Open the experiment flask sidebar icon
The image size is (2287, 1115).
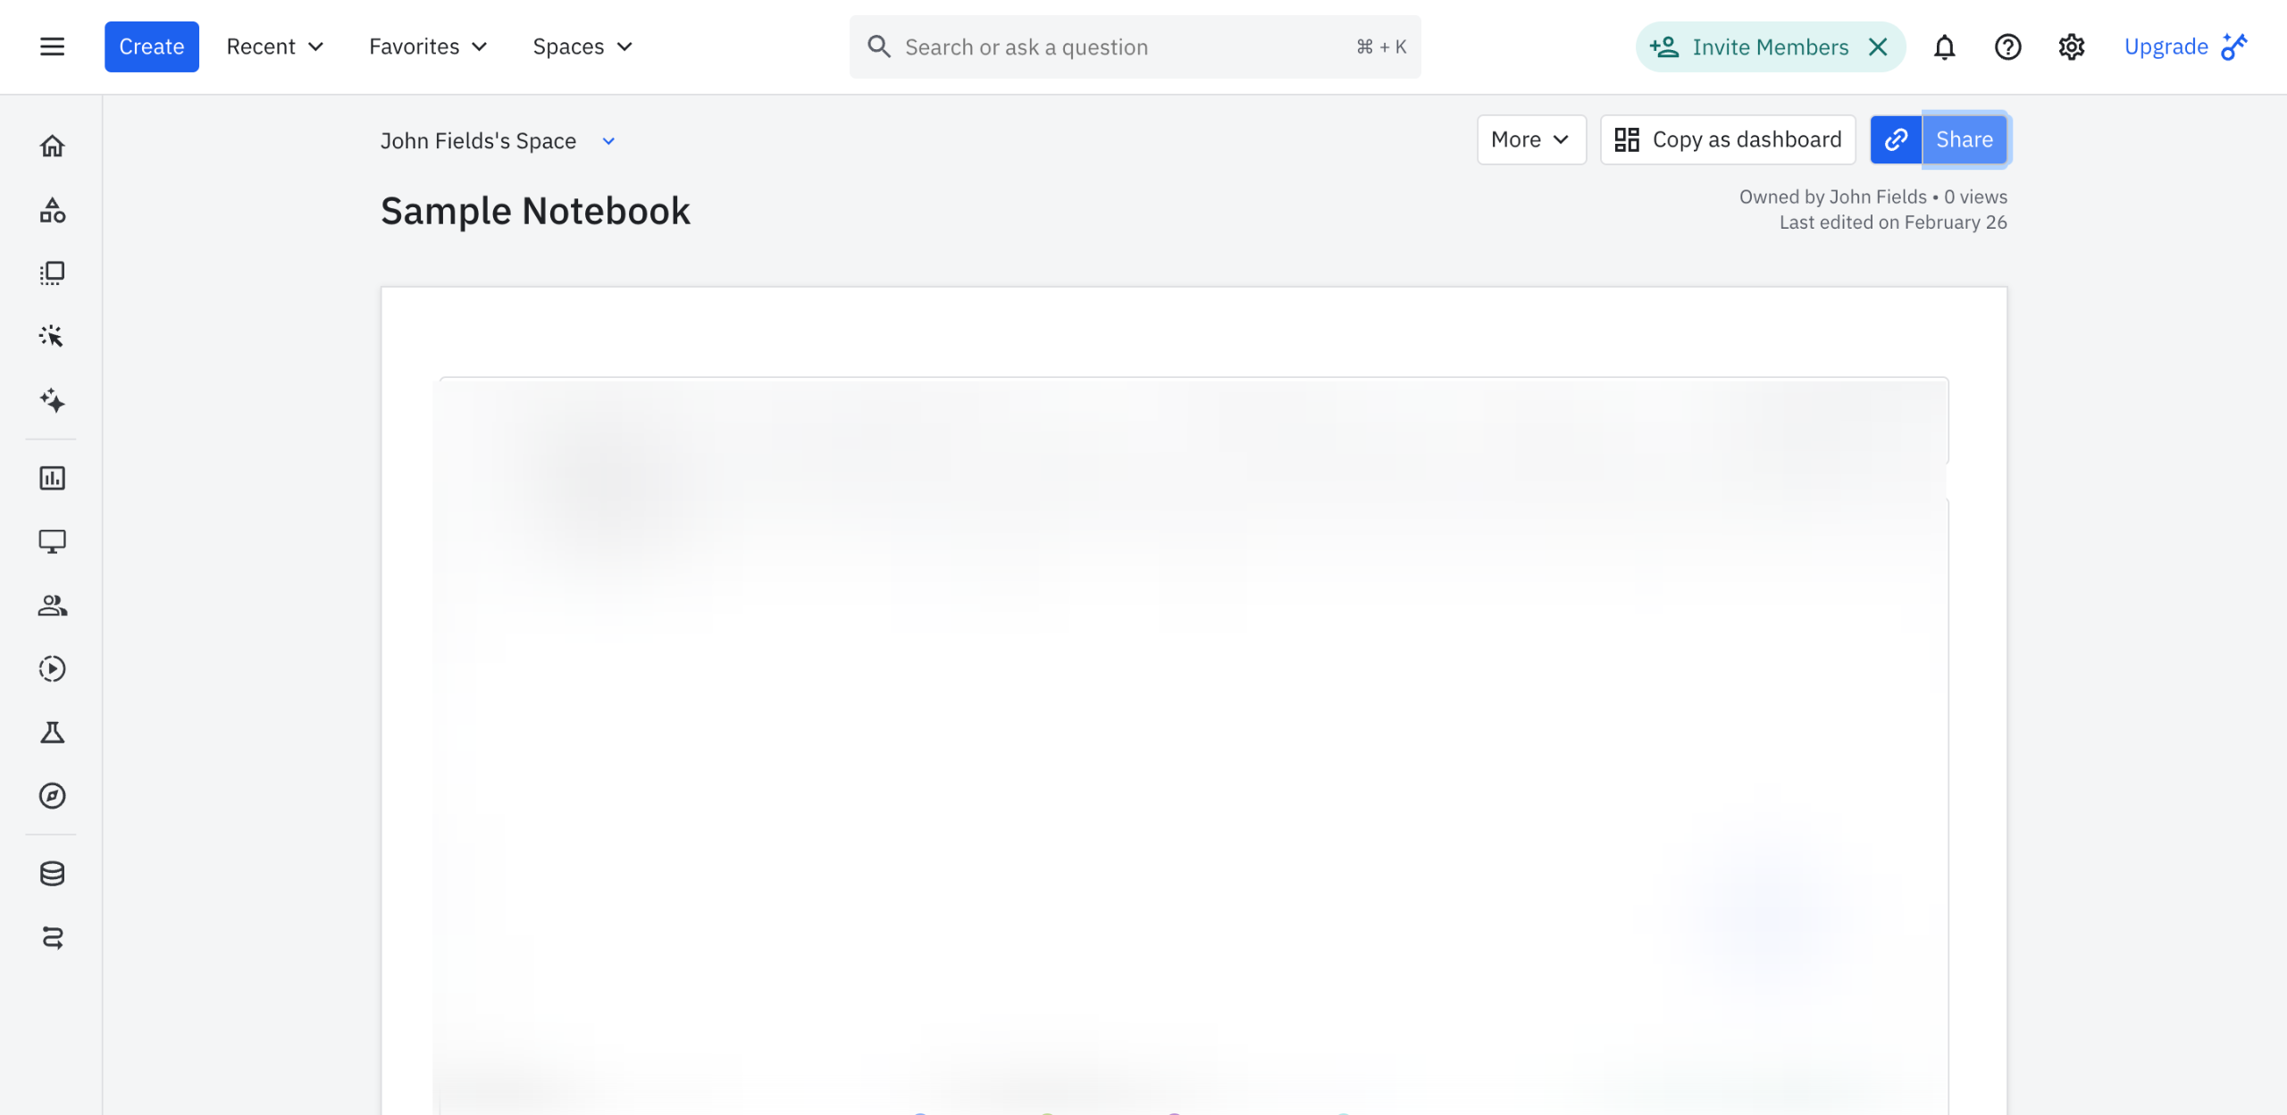(52, 733)
